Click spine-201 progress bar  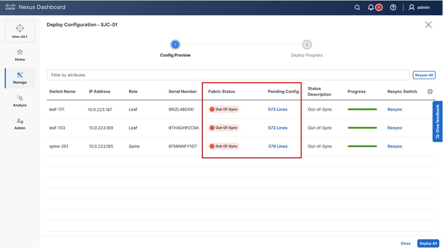(x=362, y=146)
